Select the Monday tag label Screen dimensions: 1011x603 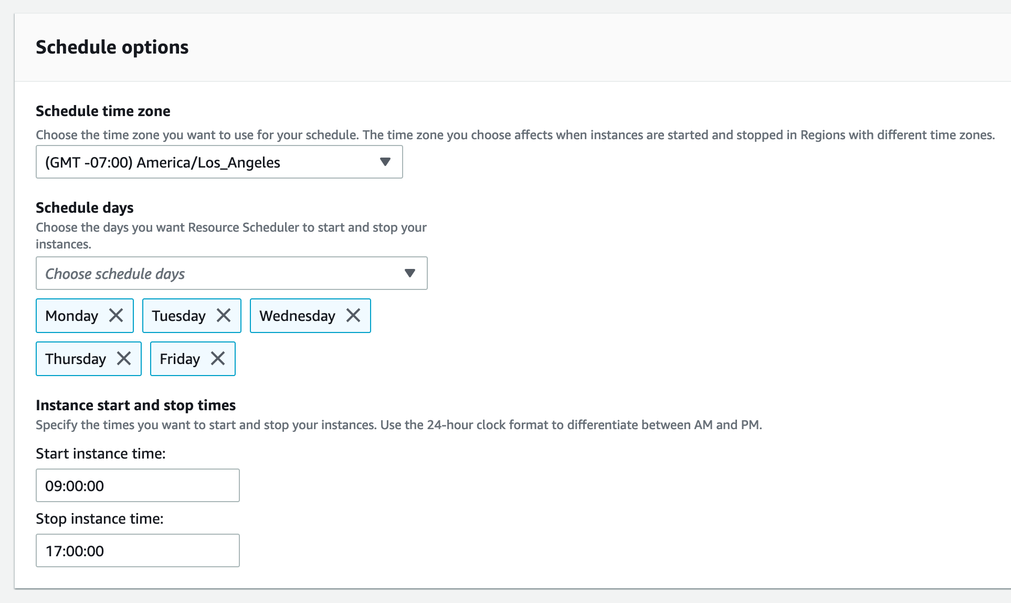click(72, 316)
